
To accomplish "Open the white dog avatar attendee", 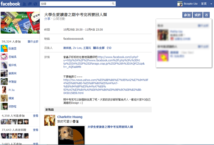I will click(x=4, y=81).
